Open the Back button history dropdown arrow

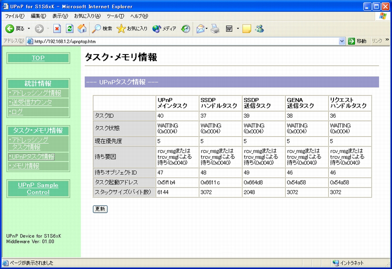tap(29, 29)
